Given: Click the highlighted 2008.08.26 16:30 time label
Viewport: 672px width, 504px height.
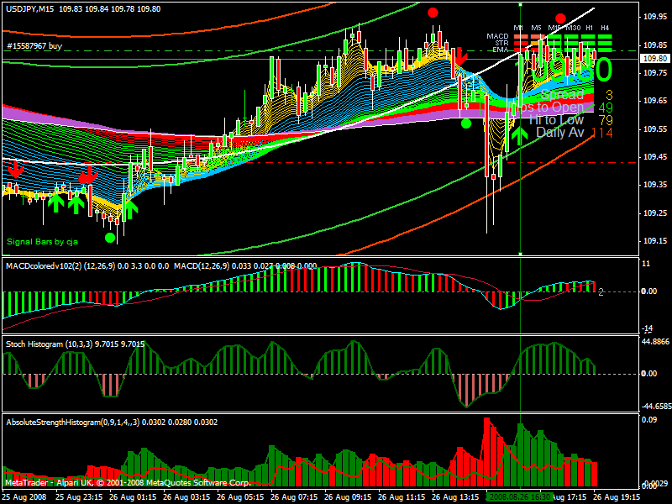Looking at the screenshot, I should pos(520,496).
